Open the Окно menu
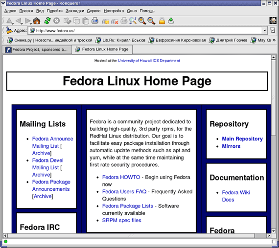Viewport: 279px width, 248px height. [x=132, y=11]
